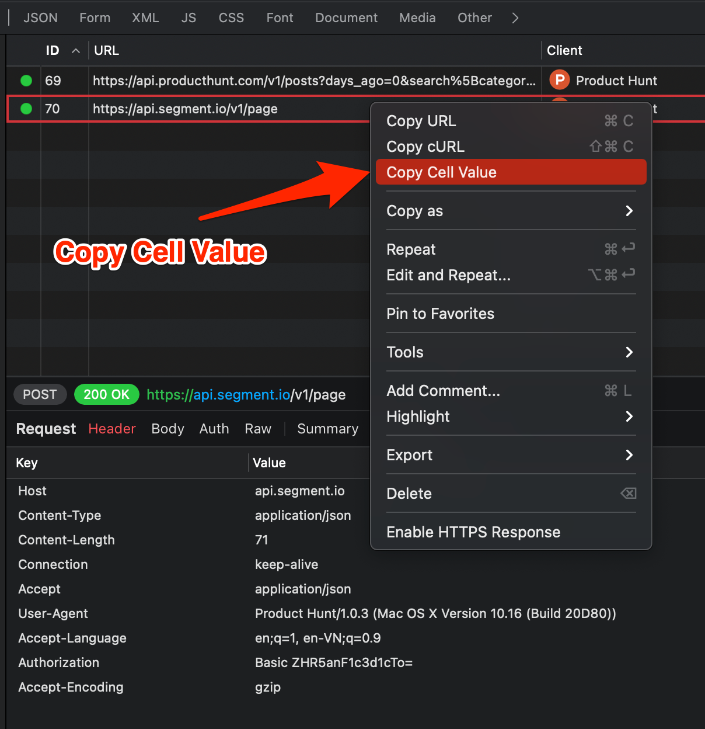
Task: Click the POST method badge
Action: [40, 394]
